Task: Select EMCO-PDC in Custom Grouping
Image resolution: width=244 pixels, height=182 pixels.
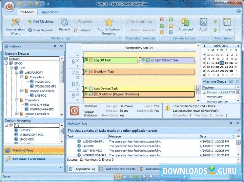Action: click(x=27, y=139)
